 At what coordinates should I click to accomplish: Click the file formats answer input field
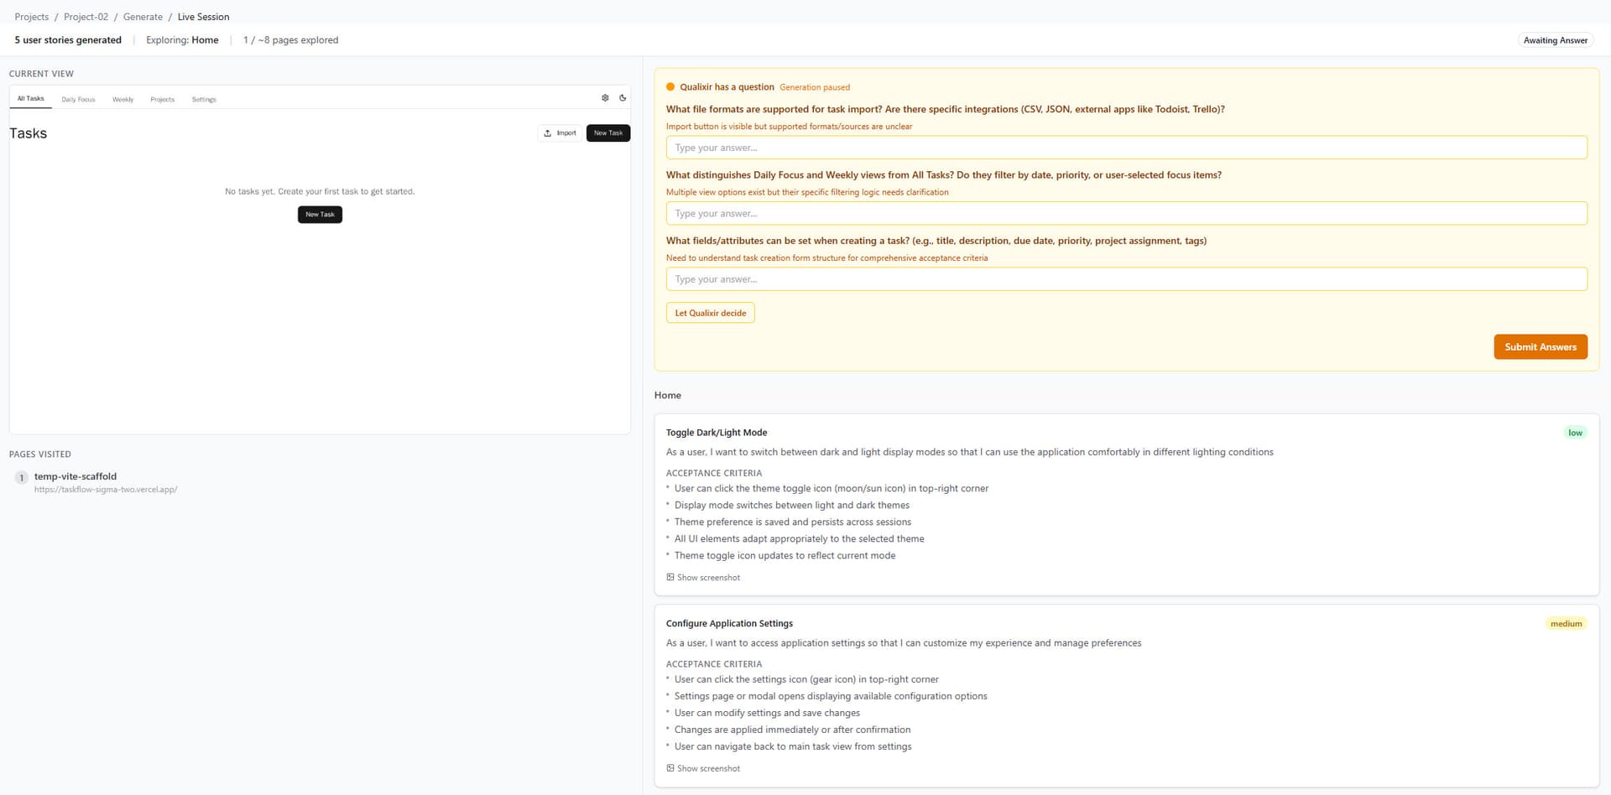tap(1126, 148)
